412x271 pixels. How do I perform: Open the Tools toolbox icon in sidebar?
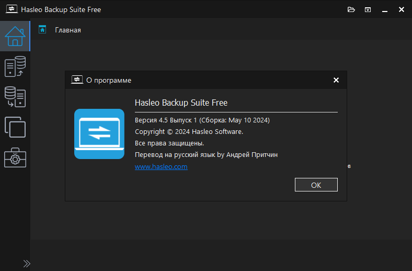(x=15, y=157)
